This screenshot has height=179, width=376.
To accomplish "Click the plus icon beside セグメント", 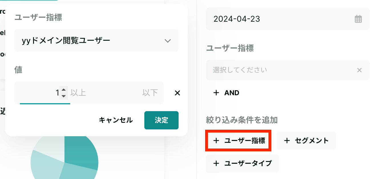I will click(287, 141).
